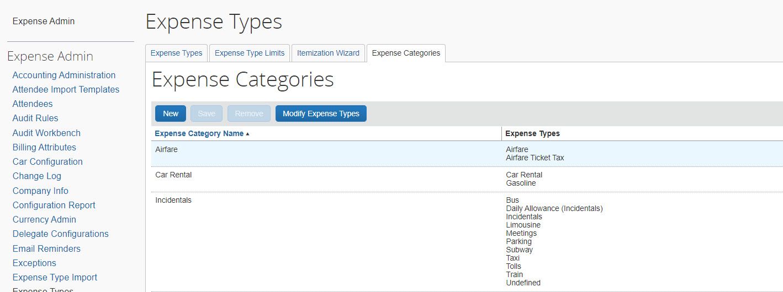
Task: Sort by Expense Category Name column
Action: [x=199, y=133]
